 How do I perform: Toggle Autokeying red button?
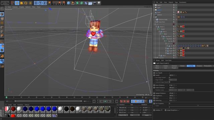[x=125, y=101]
